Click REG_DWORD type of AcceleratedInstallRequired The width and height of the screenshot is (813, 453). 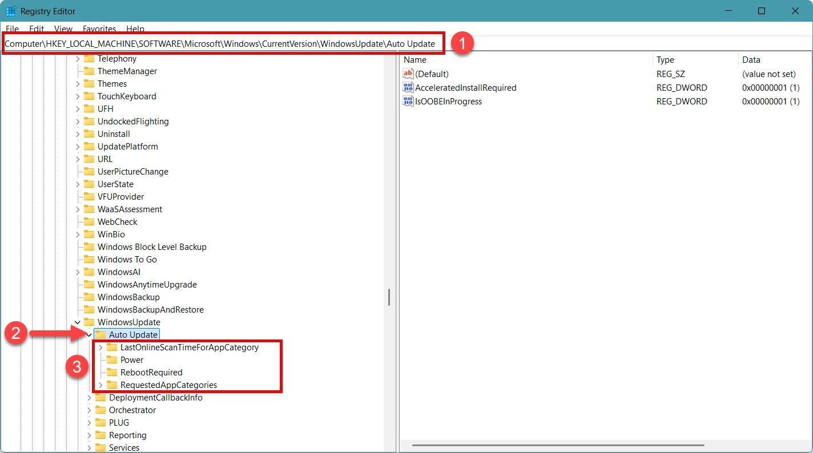[682, 88]
